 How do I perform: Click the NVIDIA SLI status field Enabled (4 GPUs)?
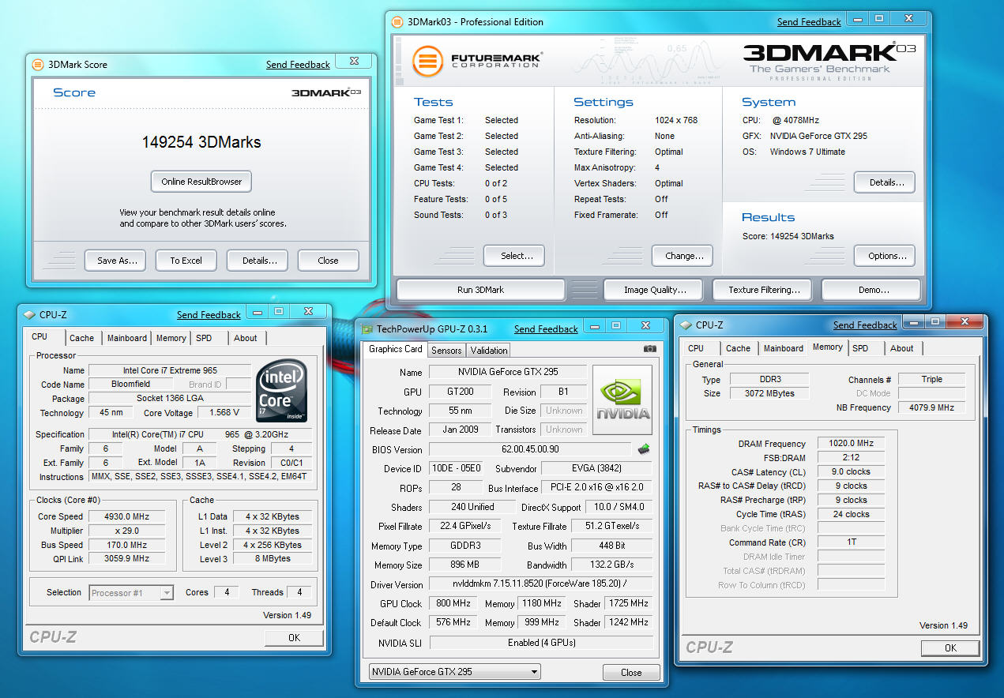[541, 643]
